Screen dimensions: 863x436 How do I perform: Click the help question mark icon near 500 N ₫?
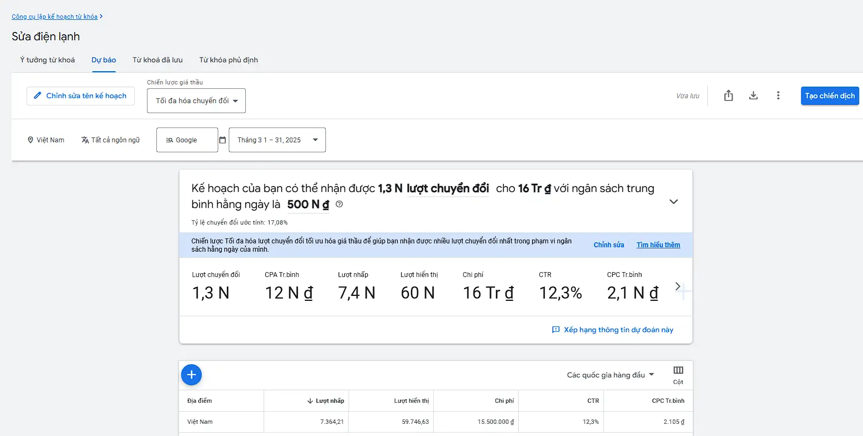[x=339, y=204]
